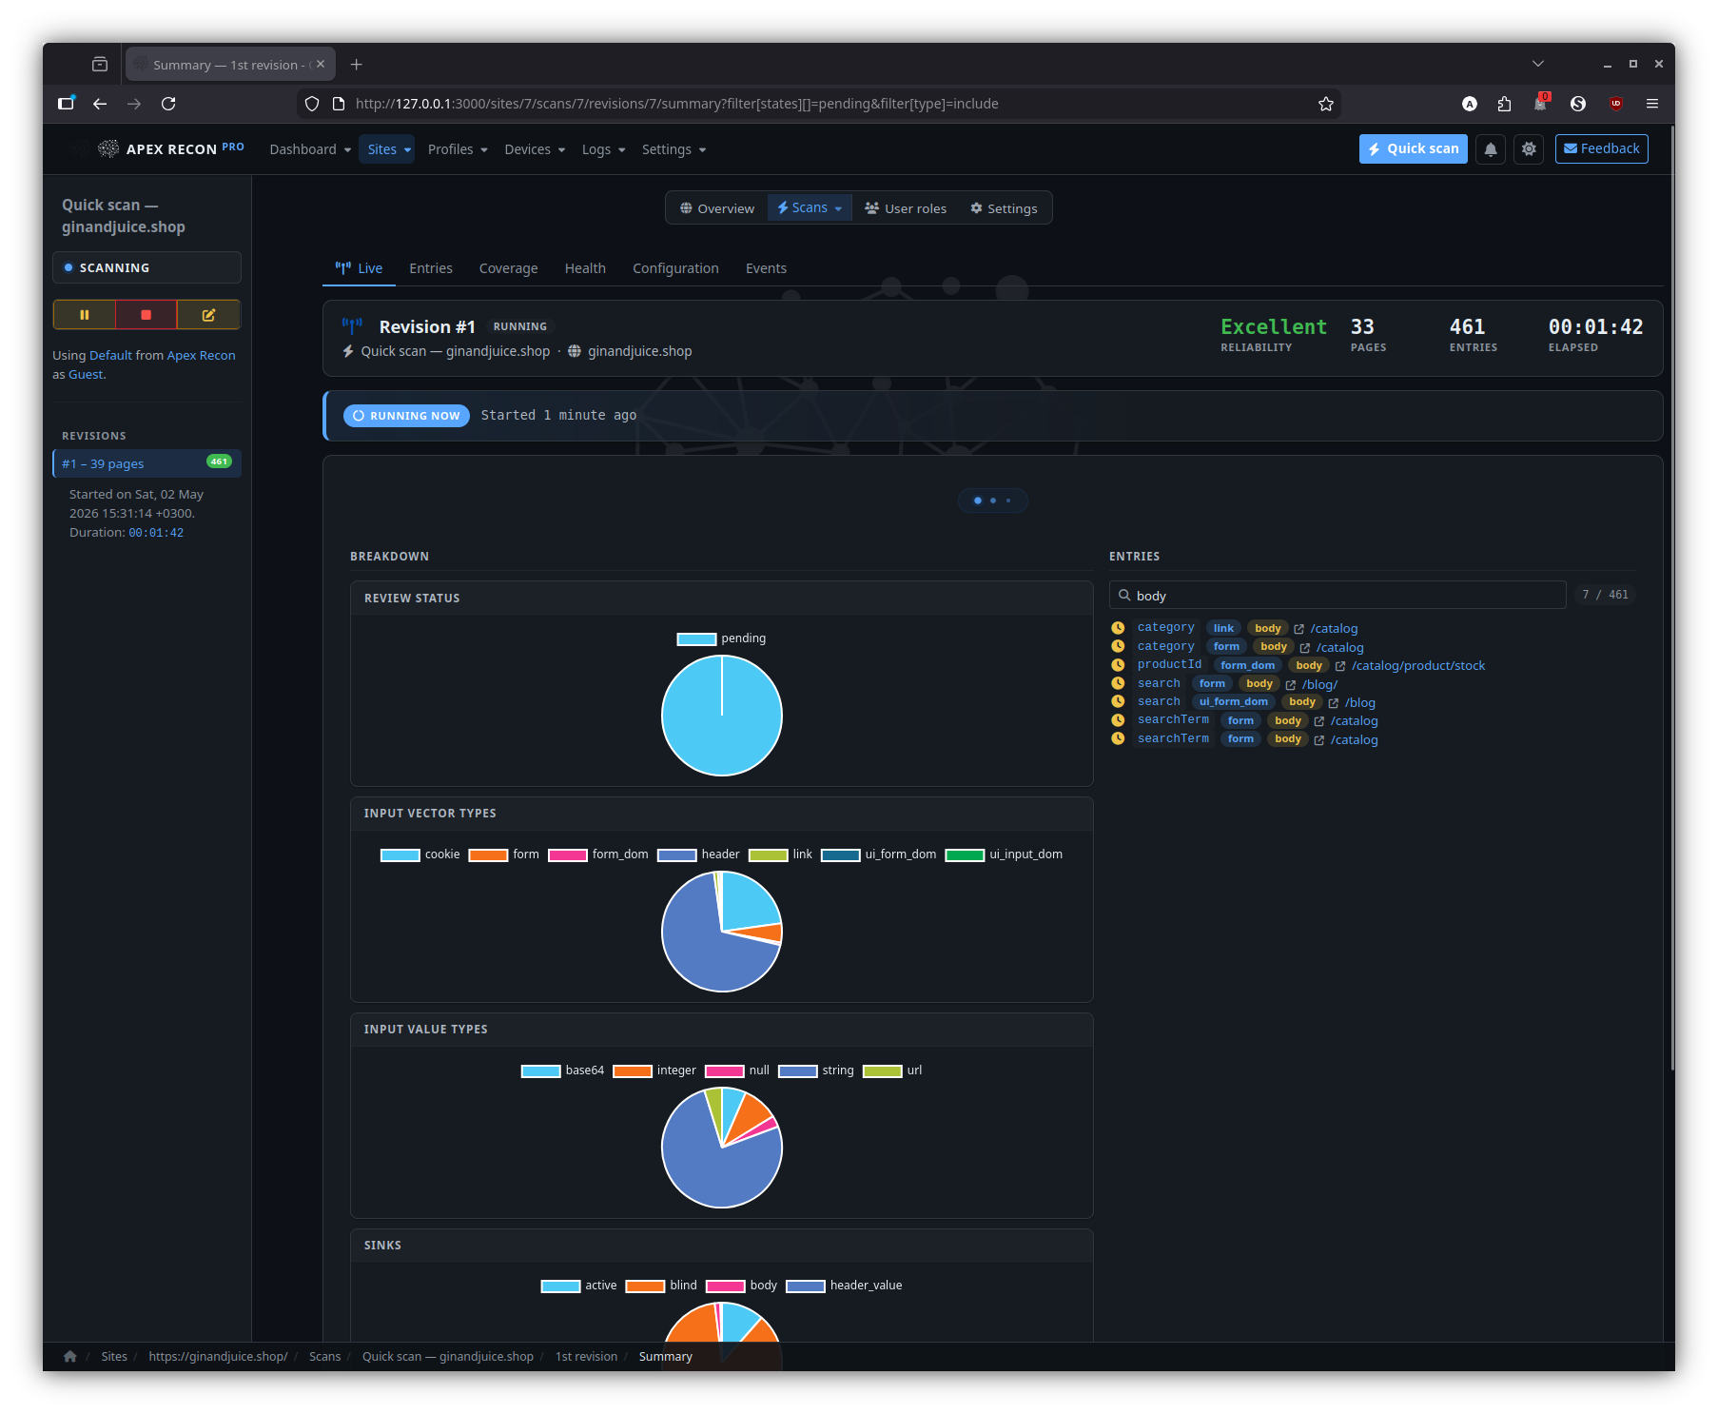Select revision #1 – 39 pages
This screenshot has height=1414, width=1718.
point(147,463)
